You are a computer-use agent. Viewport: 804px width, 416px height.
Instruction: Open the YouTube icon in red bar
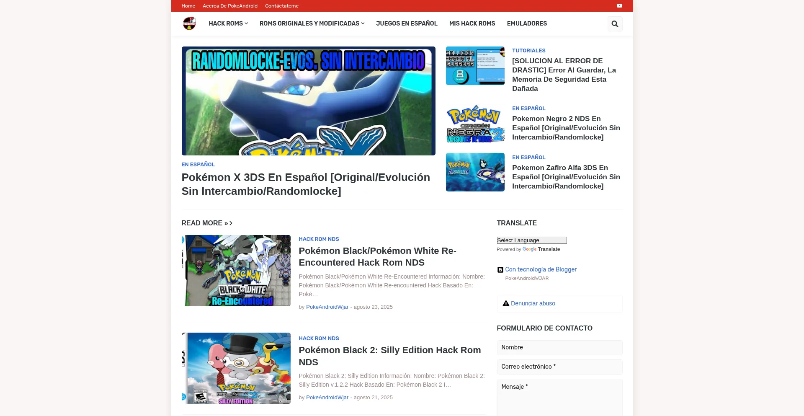(619, 6)
